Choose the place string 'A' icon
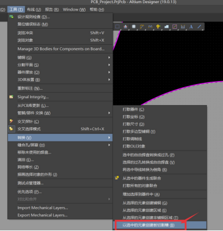 191,26
